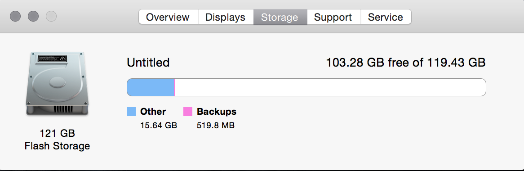Open the Overview tab
Viewport: 524px width, 171px height.
pos(168,17)
